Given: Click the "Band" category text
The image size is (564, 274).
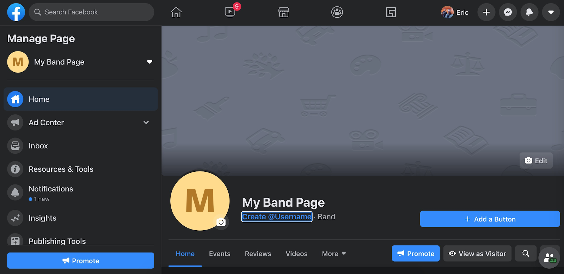Looking at the screenshot, I should [x=326, y=217].
